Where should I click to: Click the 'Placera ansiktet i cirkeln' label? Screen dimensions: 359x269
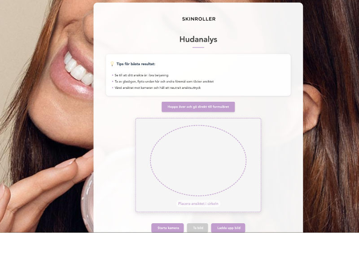point(198,204)
